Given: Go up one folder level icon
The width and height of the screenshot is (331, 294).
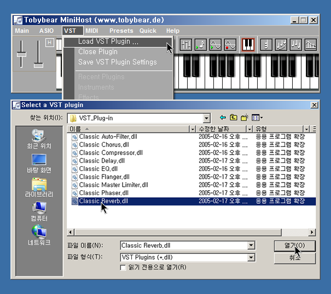Looking at the screenshot, I should tap(234, 117).
